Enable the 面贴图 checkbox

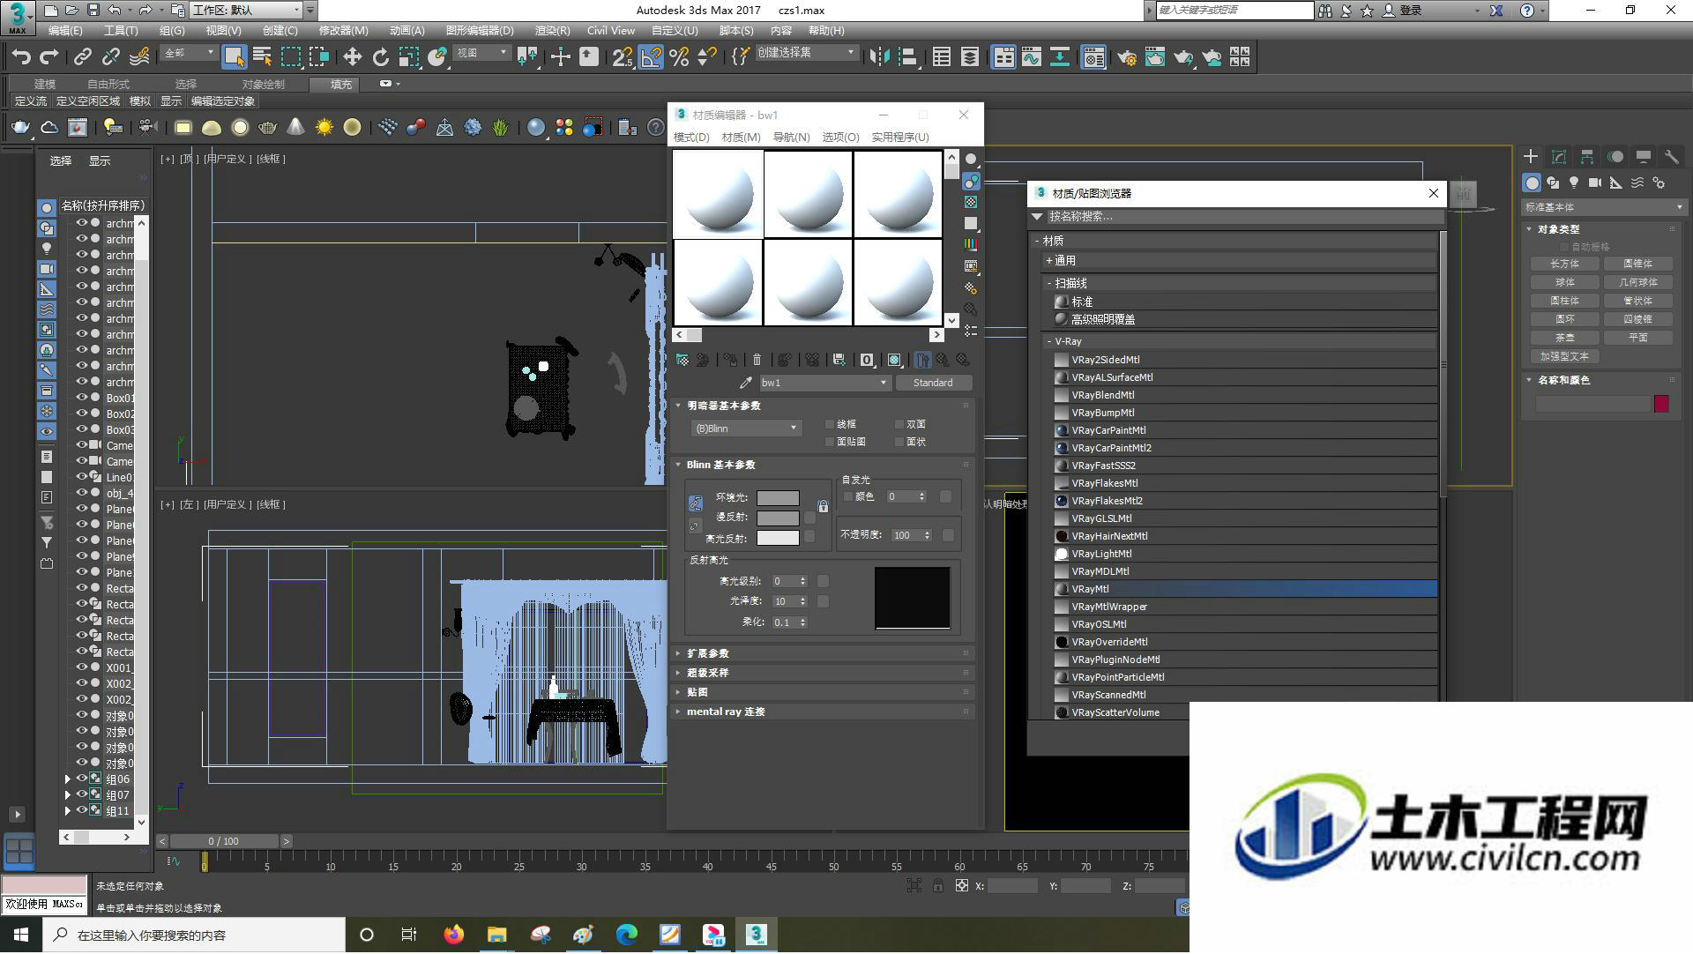click(830, 442)
